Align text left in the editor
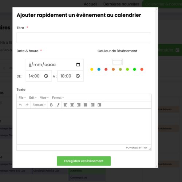 tap(66, 105)
